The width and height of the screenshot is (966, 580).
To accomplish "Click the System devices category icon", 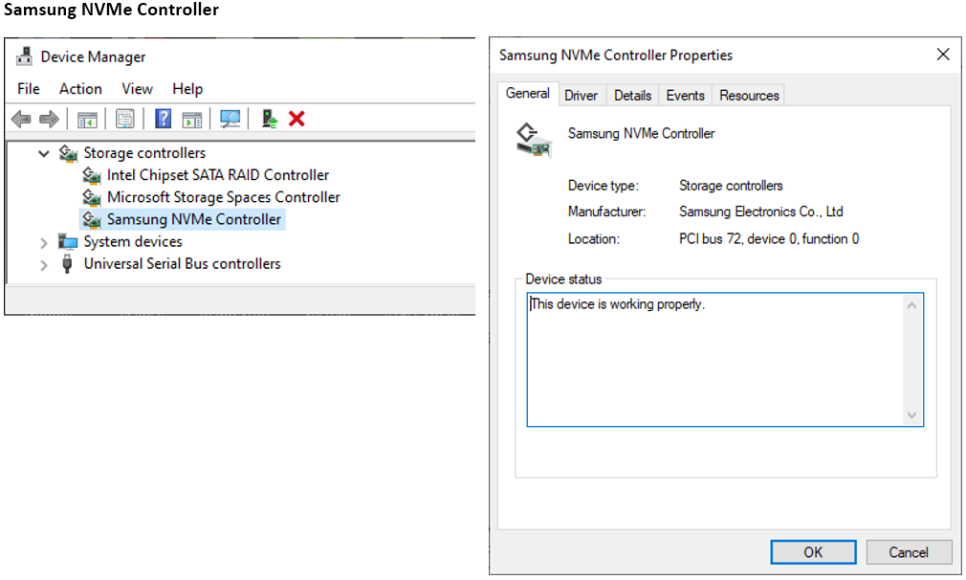I will pyautogui.click(x=68, y=241).
